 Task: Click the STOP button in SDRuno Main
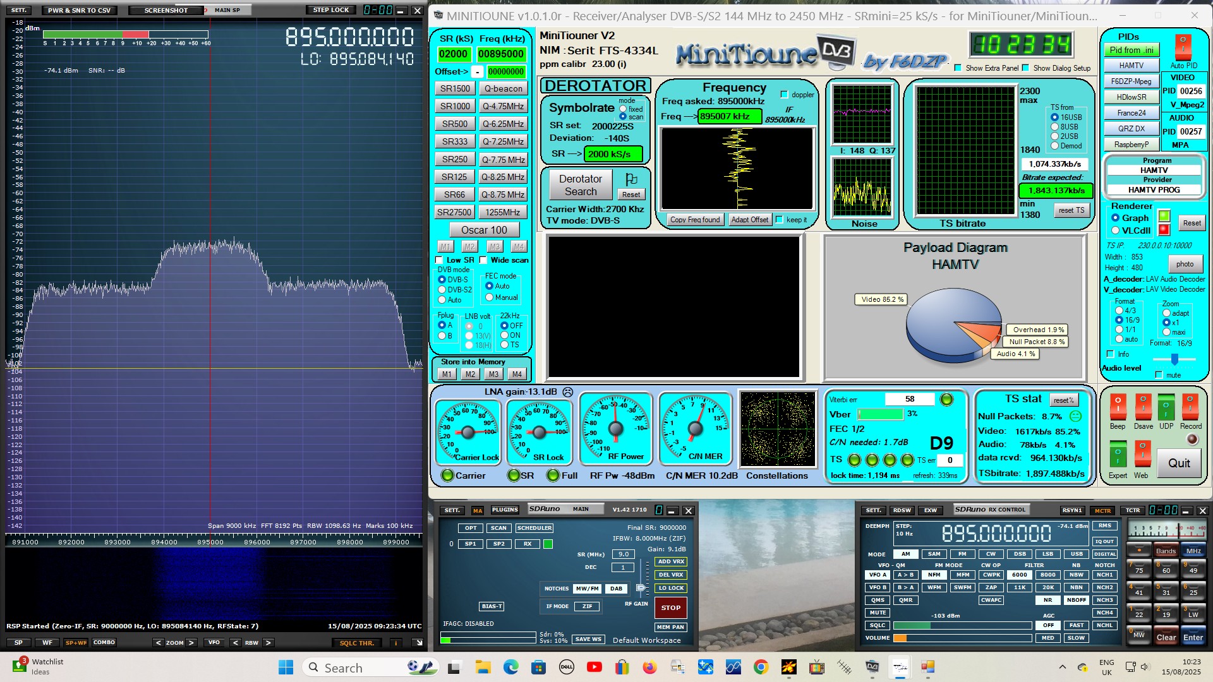[x=670, y=608]
